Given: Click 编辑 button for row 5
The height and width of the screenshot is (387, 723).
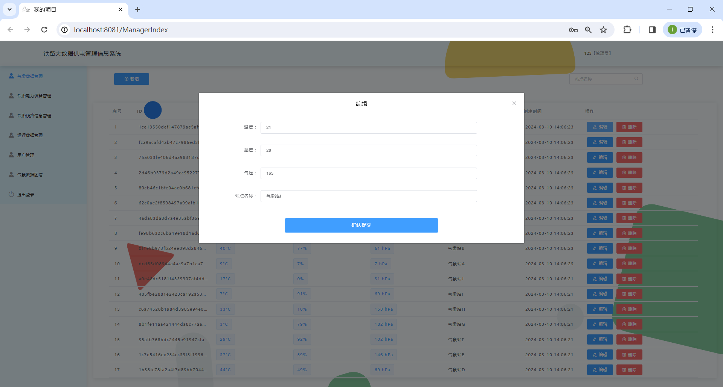Looking at the screenshot, I should (600, 188).
